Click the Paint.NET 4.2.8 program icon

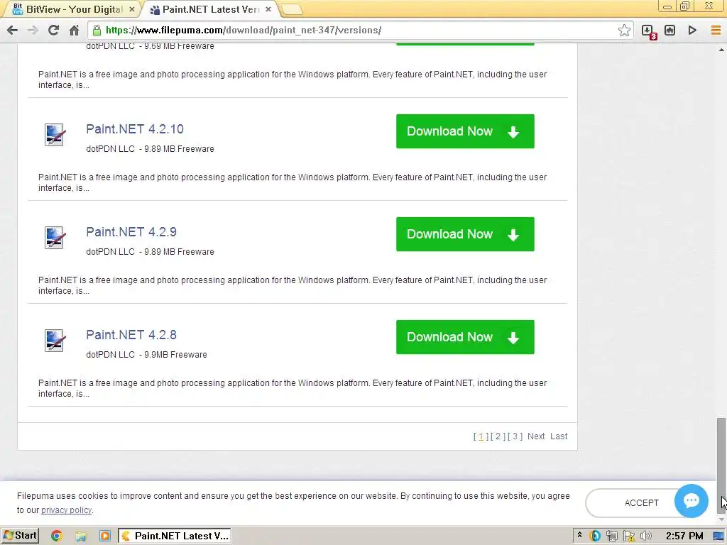pos(55,340)
